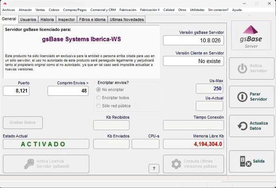Click the Salida button label
Viewport: 276px width, 188px height.
pos(259,161)
